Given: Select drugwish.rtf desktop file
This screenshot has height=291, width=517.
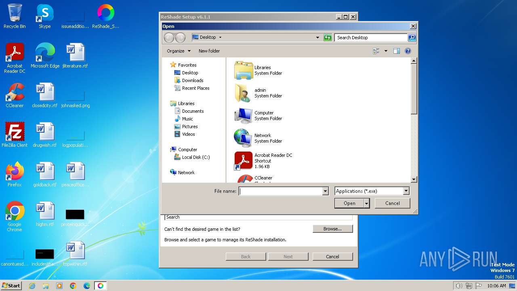Looking at the screenshot, I should 45,135.
